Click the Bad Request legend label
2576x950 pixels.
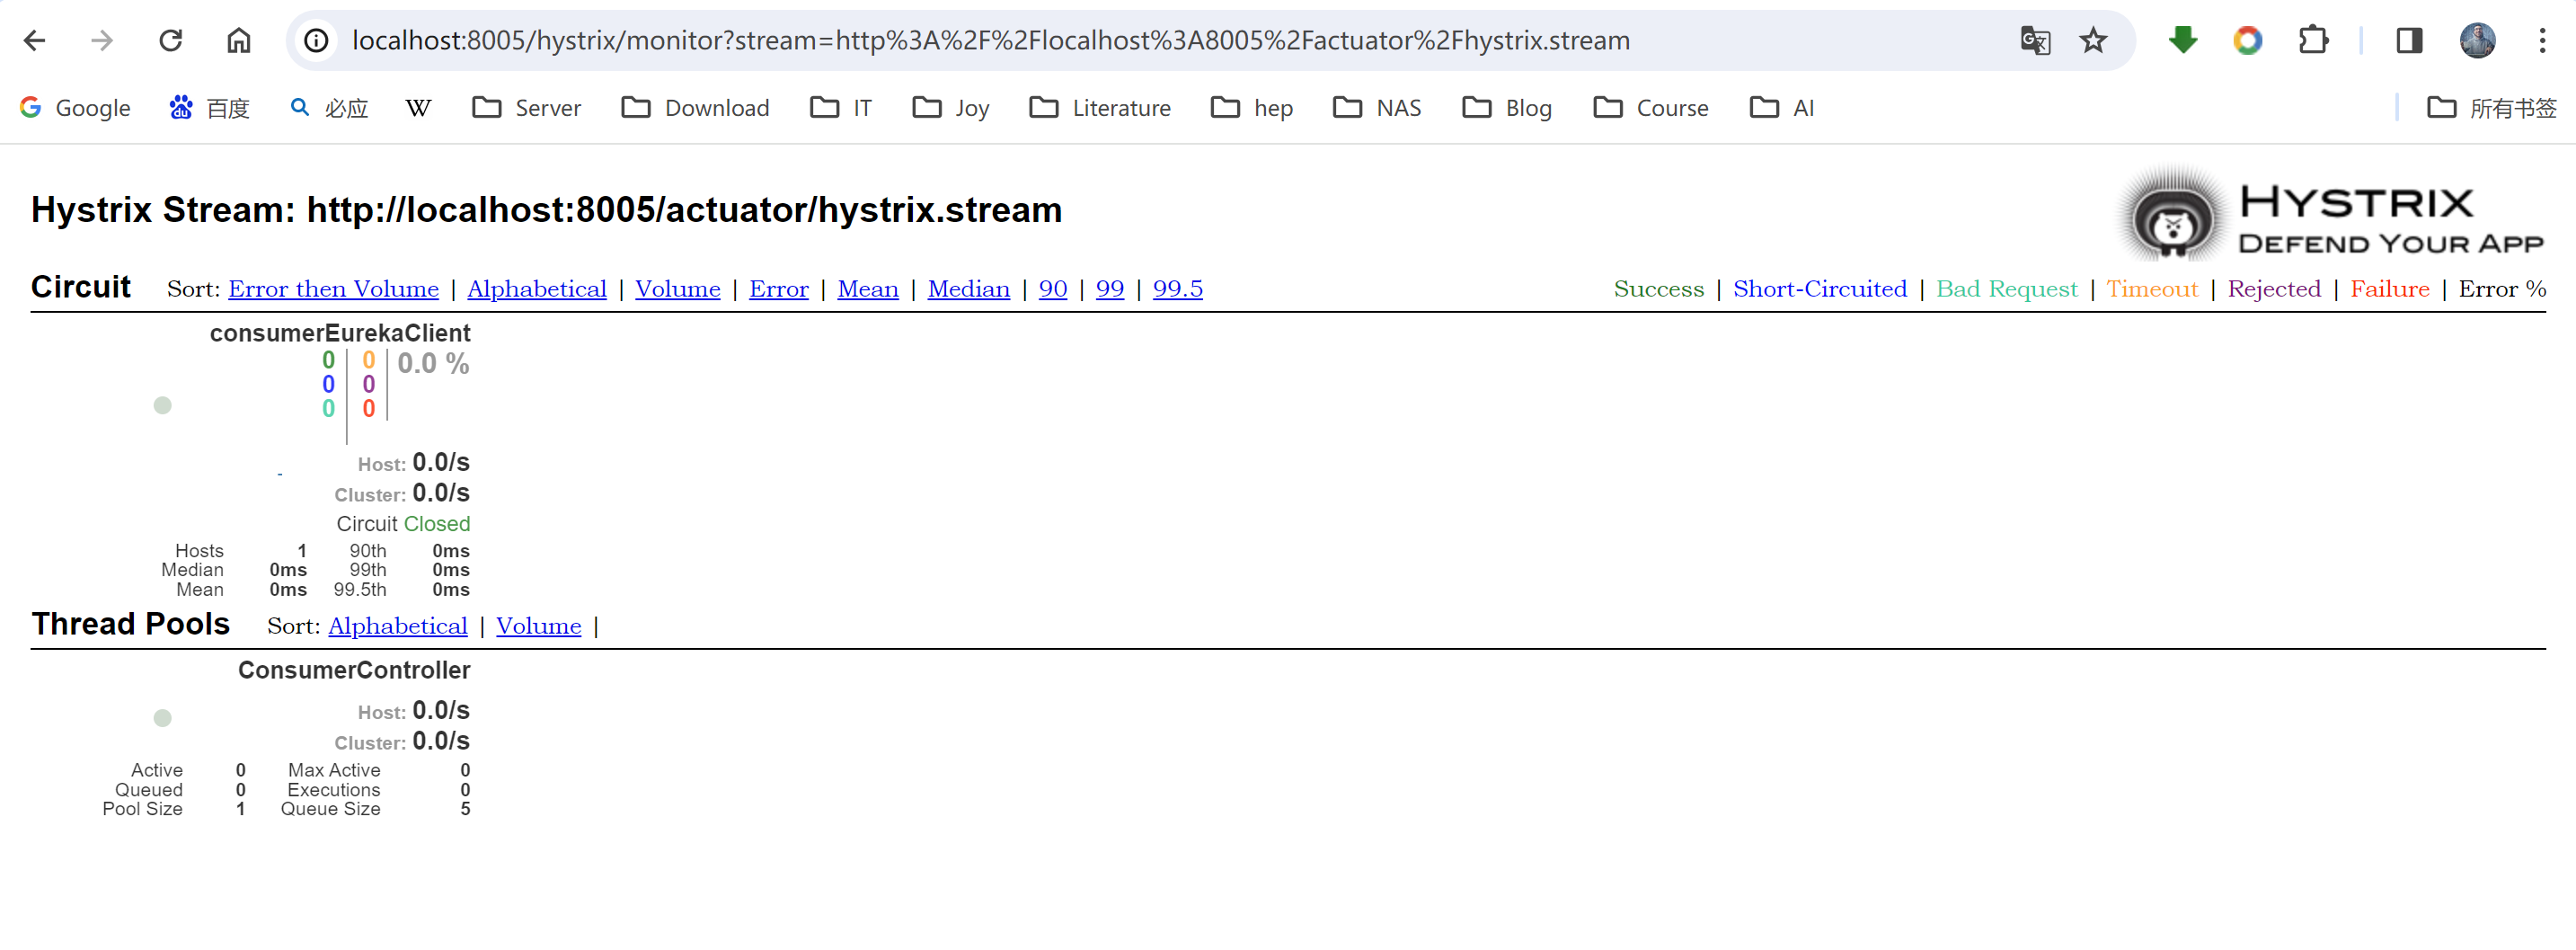(x=2007, y=289)
